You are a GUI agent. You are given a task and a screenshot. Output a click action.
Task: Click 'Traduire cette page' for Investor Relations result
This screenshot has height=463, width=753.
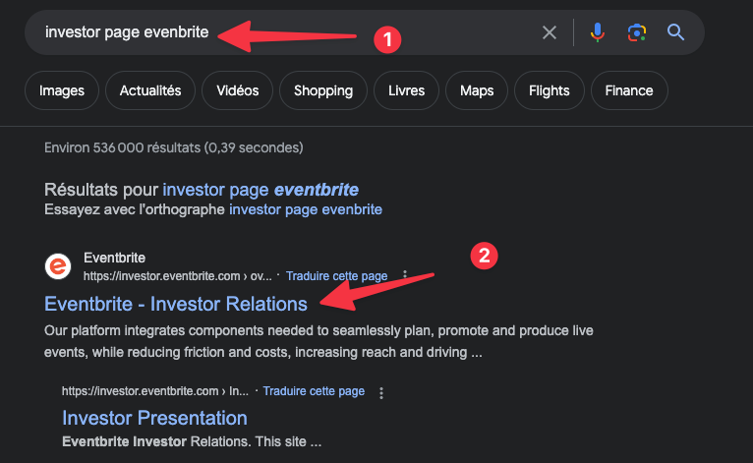(x=336, y=276)
